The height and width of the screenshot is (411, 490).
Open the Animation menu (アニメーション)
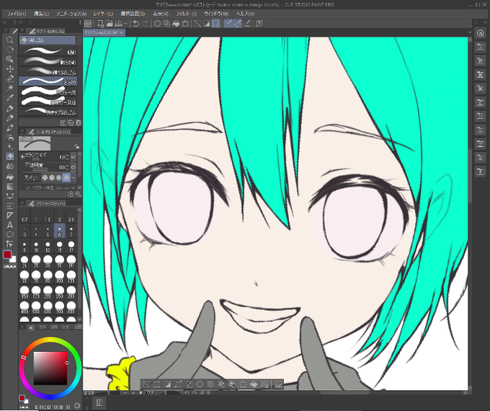pyautogui.click(x=71, y=14)
